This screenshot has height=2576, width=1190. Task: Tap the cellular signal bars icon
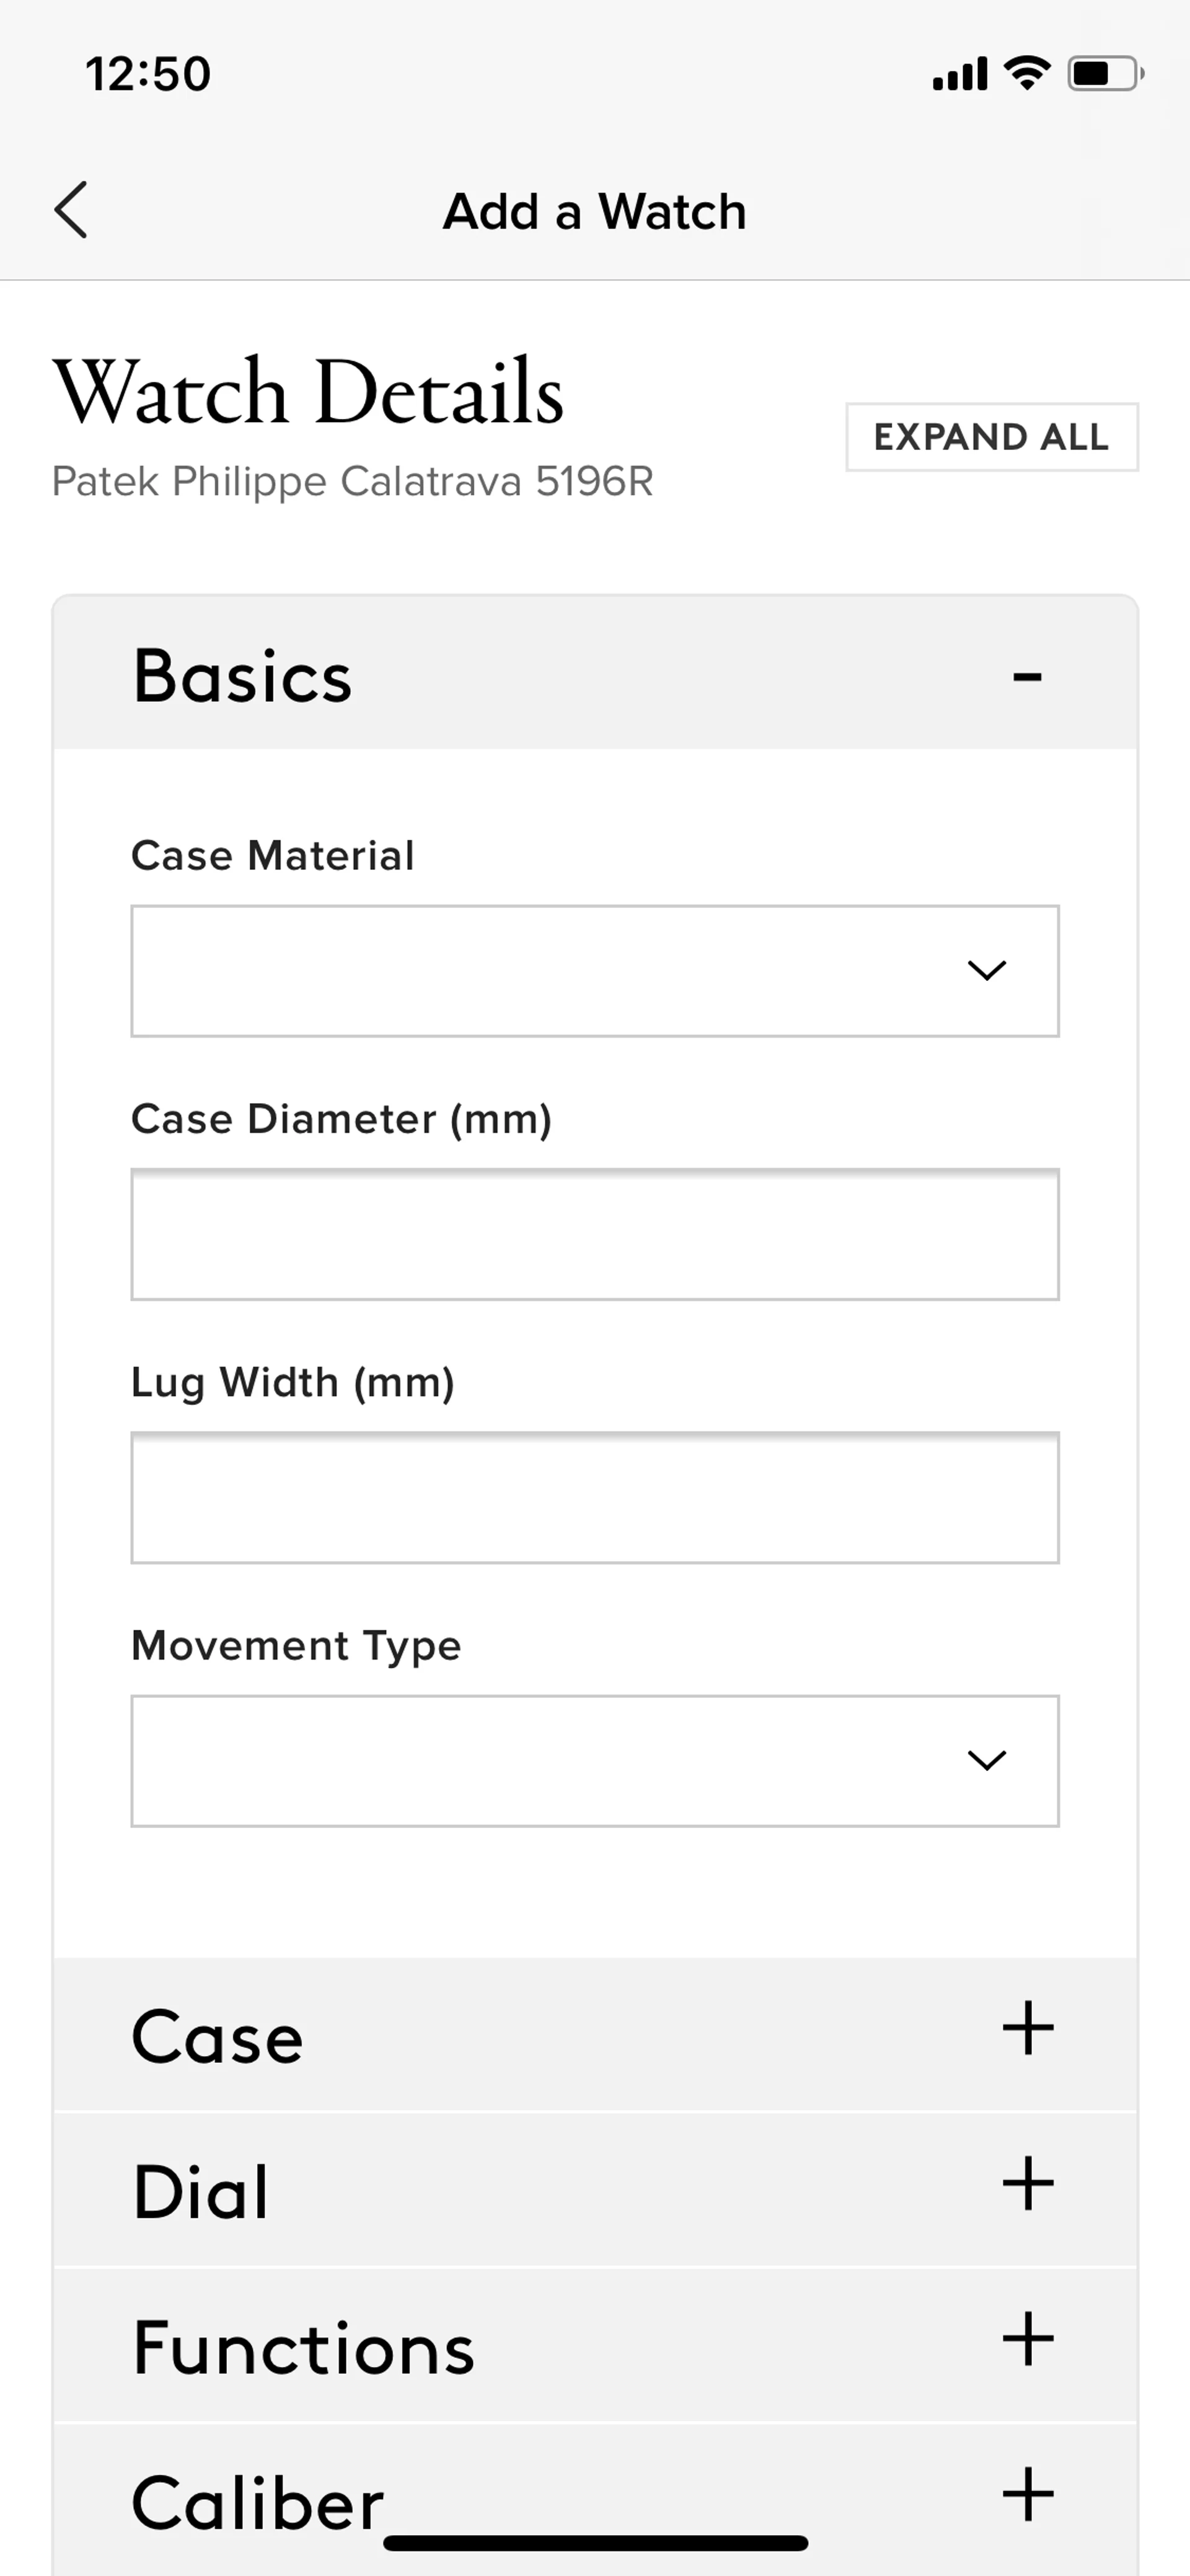click(959, 74)
